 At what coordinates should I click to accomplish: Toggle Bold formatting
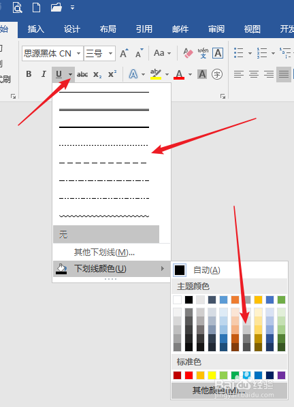point(29,74)
